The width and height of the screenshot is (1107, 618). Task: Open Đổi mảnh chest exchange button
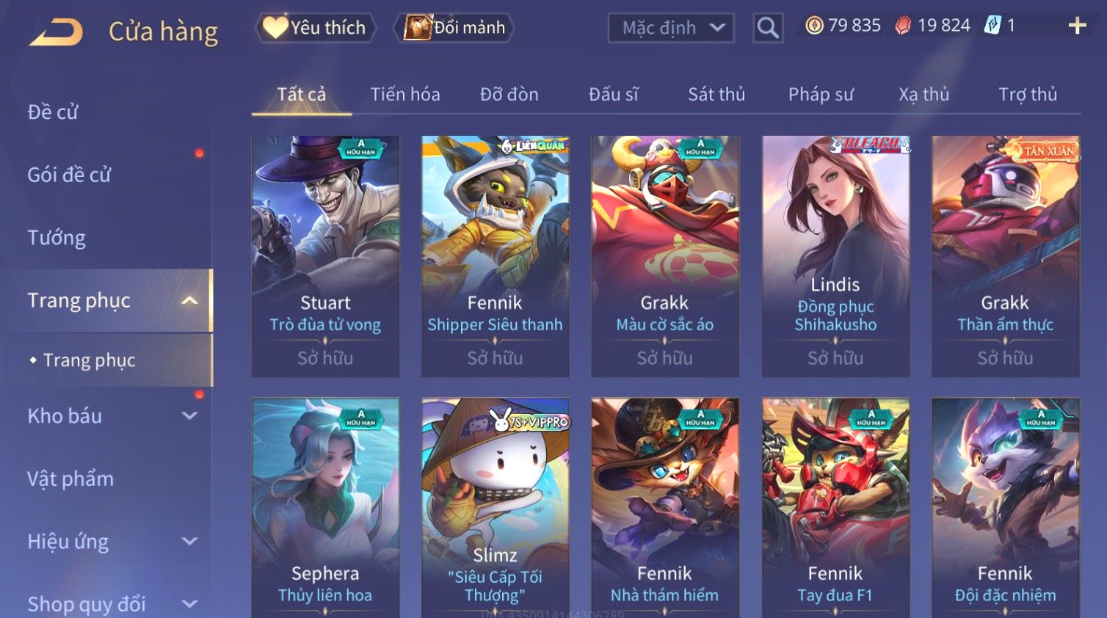pyautogui.click(x=454, y=28)
